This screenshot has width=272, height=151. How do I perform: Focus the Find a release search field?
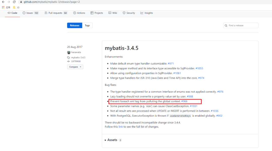(241, 25)
